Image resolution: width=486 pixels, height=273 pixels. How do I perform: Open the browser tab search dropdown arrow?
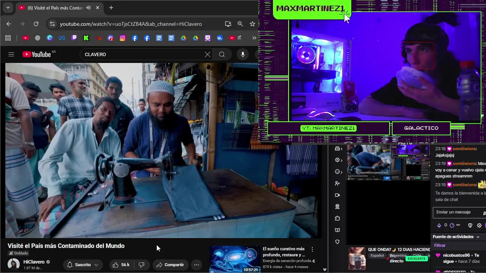(x=8, y=8)
